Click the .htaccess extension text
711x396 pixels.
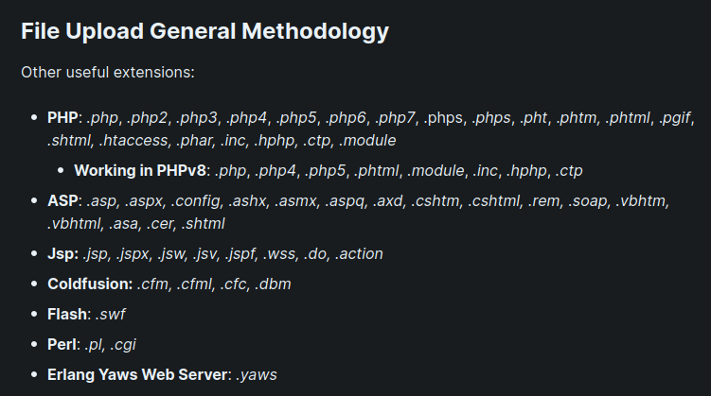point(133,140)
